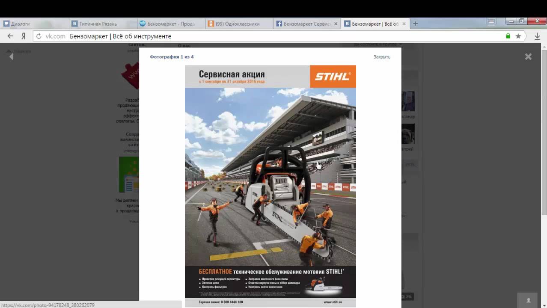The width and height of the screenshot is (547, 308).
Task: Click the www.stihl.ru text on poster
Action: pyautogui.click(x=333, y=302)
